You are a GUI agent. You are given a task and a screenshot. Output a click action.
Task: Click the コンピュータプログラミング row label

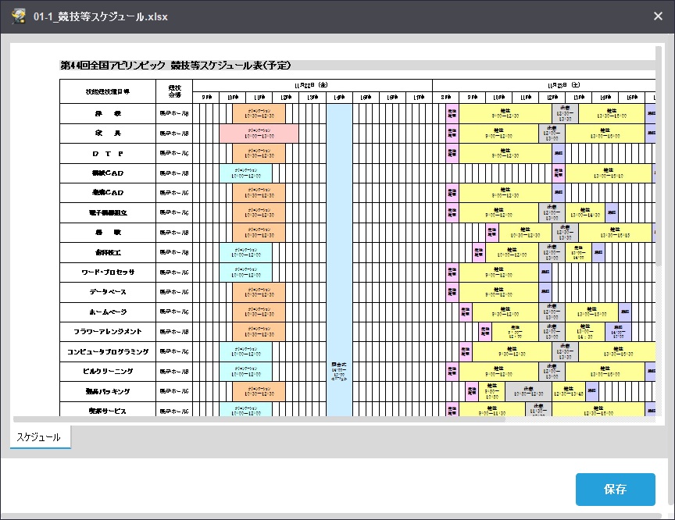click(x=108, y=351)
